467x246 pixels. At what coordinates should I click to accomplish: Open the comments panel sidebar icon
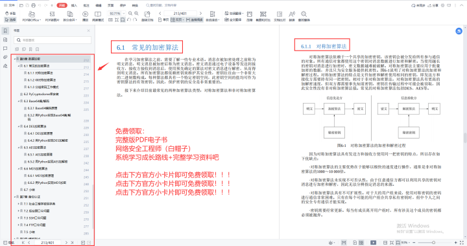point(5,48)
